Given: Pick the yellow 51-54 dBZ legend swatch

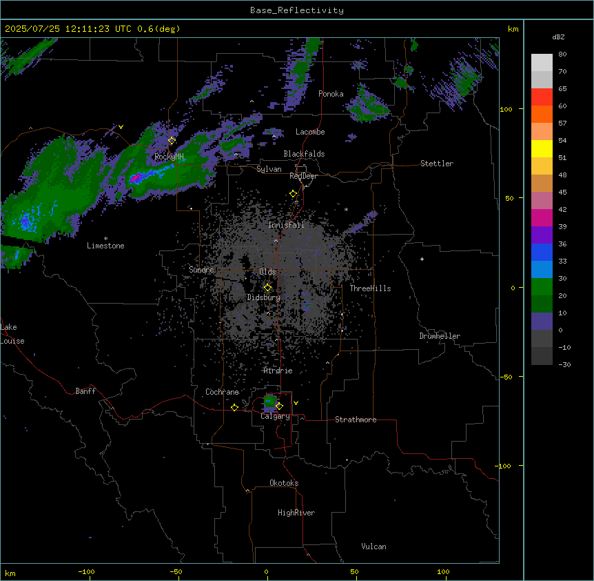Looking at the screenshot, I should [x=542, y=148].
